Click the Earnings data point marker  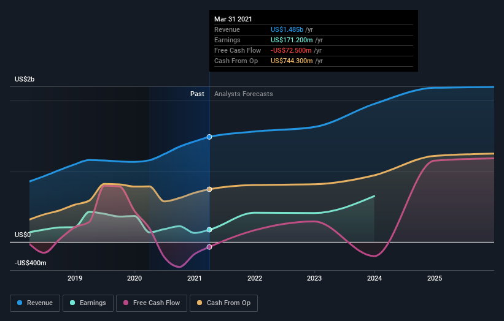pyautogui.click(x=209, y=230)
